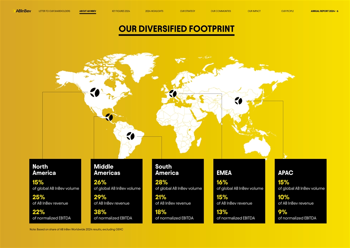Select the APAC card title
Screen dimensions: 350x248
[285, 173]
